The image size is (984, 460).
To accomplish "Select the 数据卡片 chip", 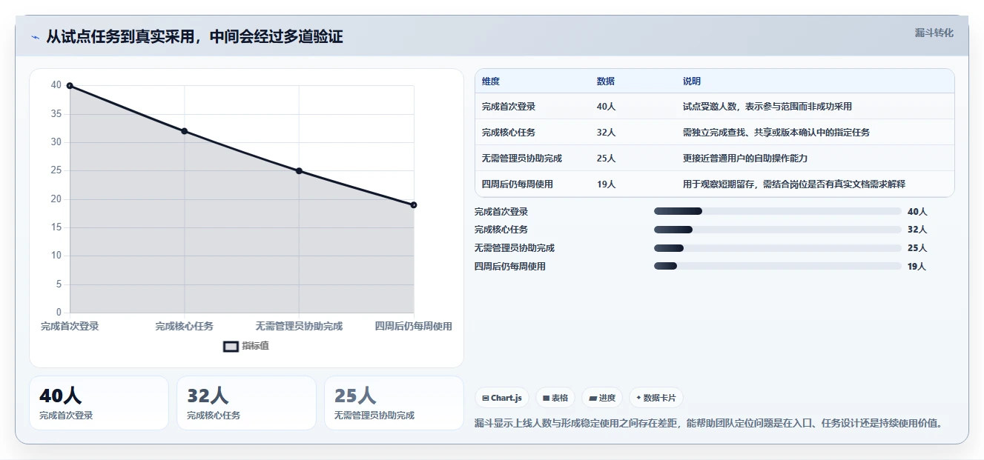I will pyautogui.click(x=656, y=398).
